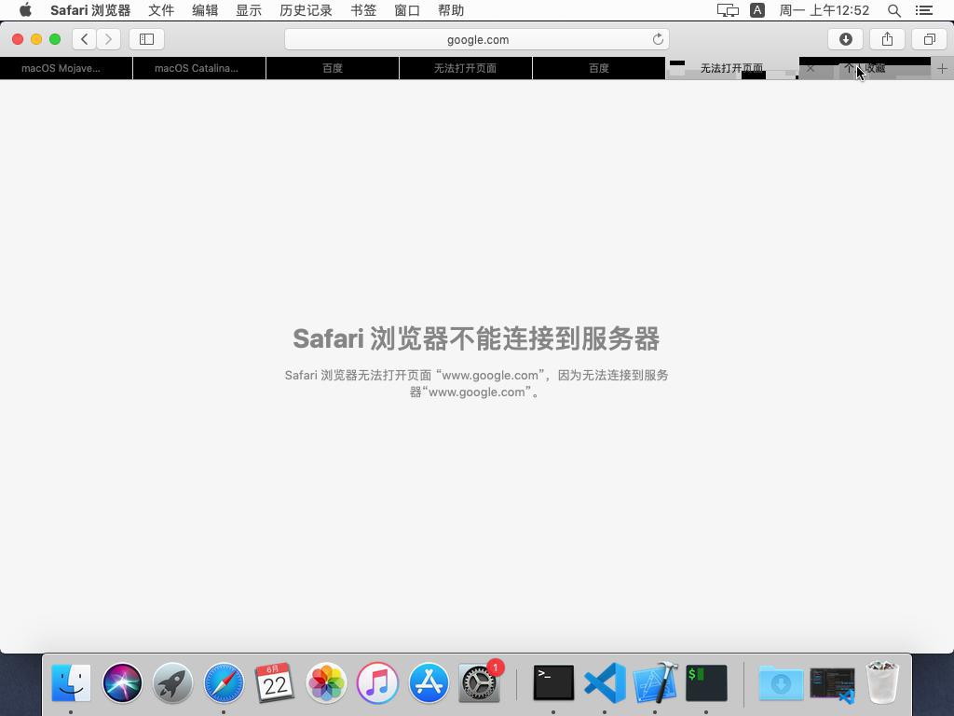The width and height of the screenshot is (954, 716).
Task: Click the clock showing 周一 上午12:52
Action: 825,10
